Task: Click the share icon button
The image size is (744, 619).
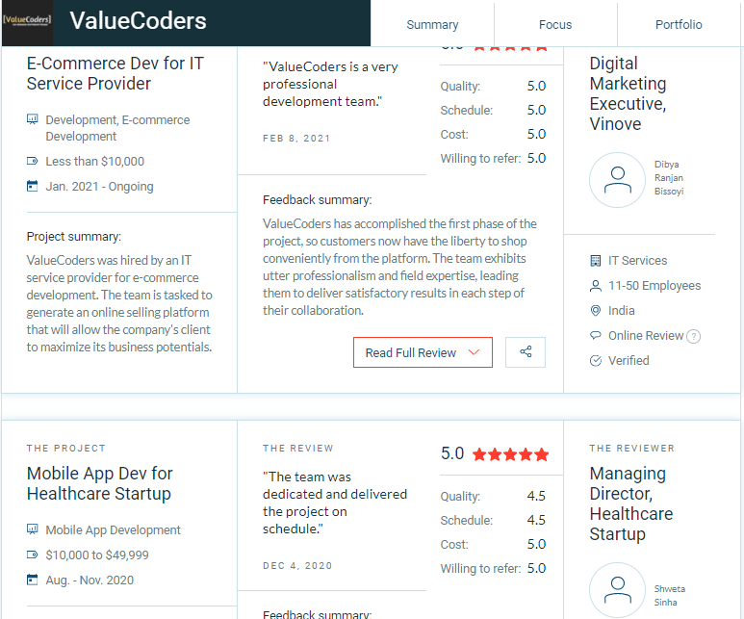Action: (x=526, y=352)
